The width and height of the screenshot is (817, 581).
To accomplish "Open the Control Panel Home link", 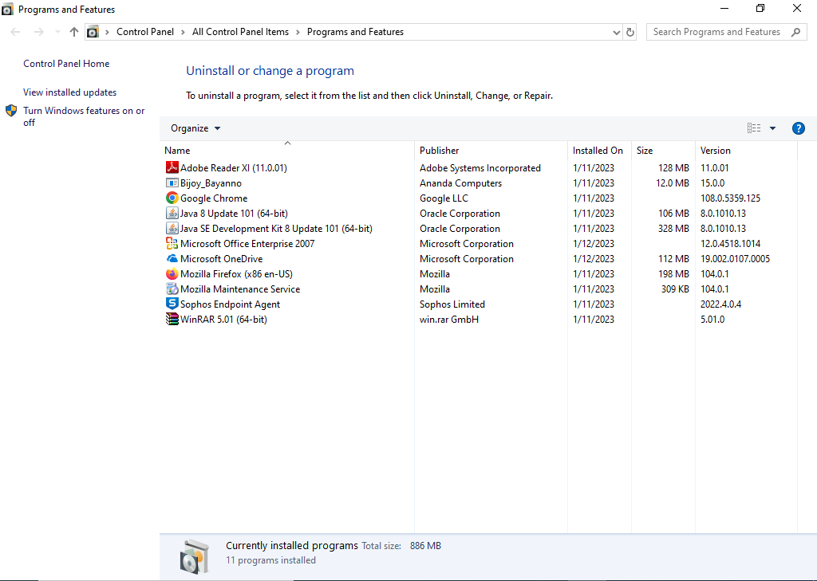I will pyautogui.click(x=66, y=64).
